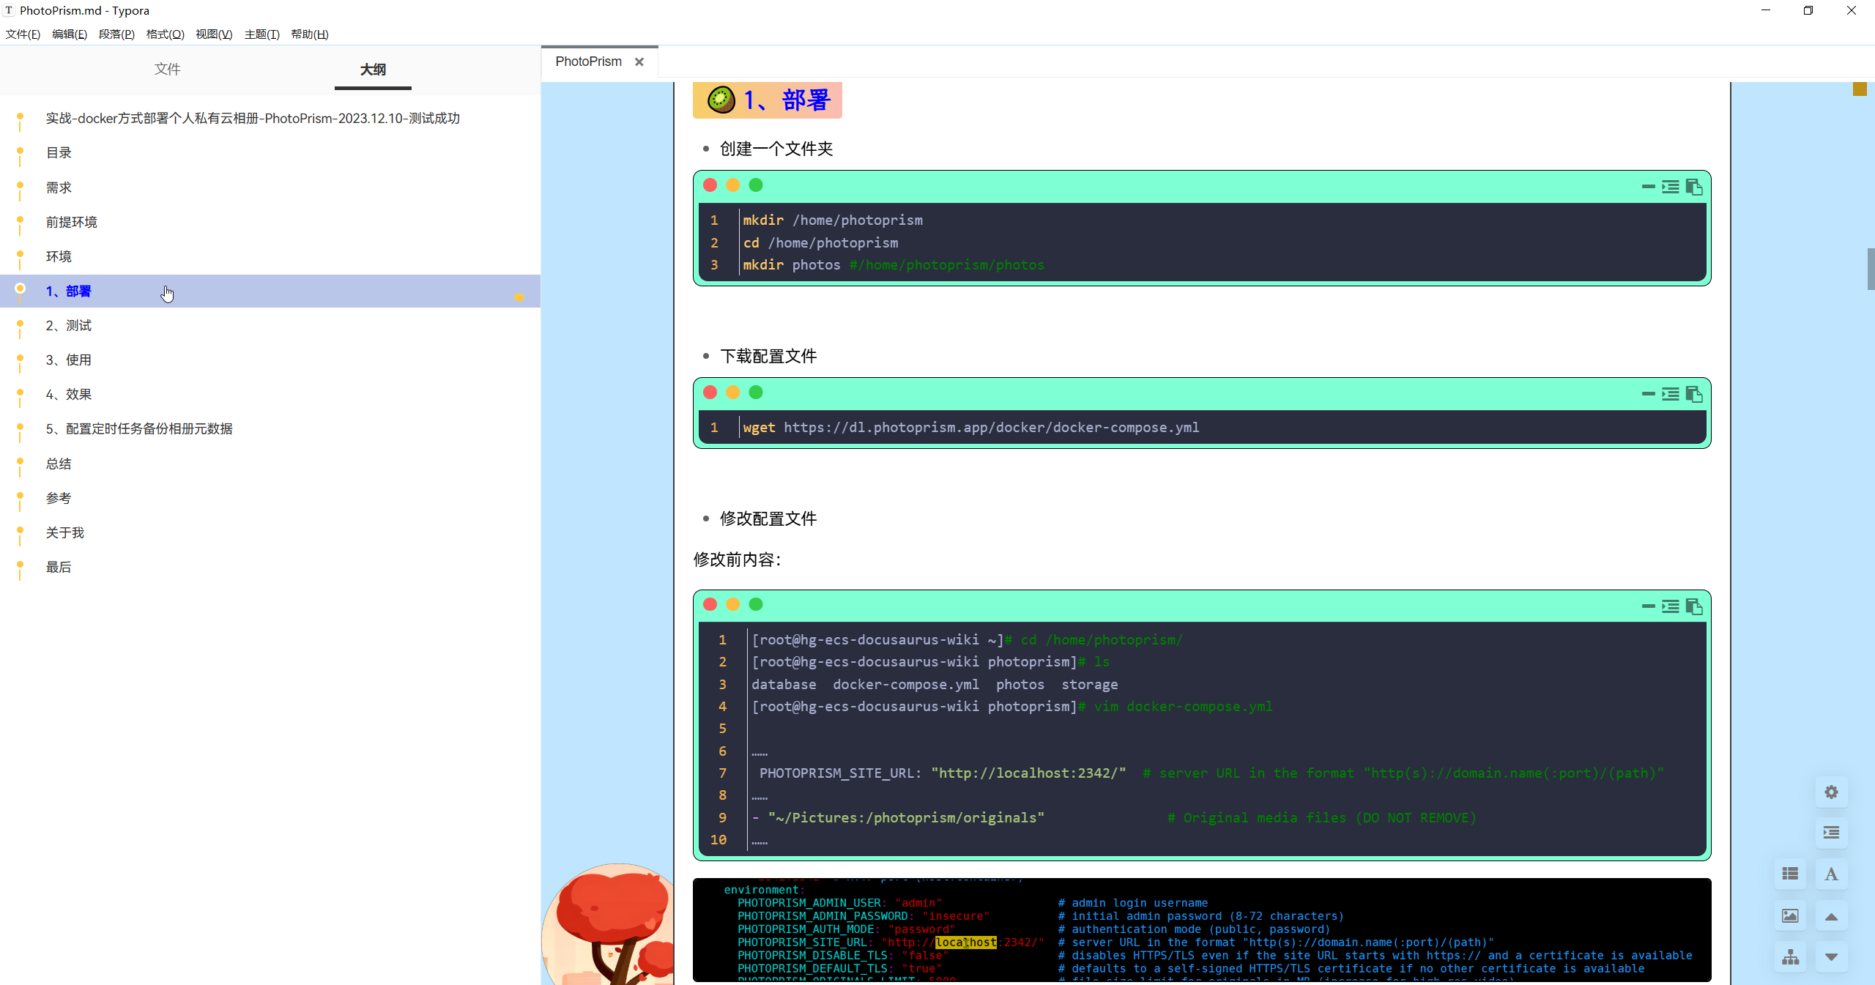Collapse the mkdir code block with minus icon
Screen dimensions: 1875x985
[1648, 187]
